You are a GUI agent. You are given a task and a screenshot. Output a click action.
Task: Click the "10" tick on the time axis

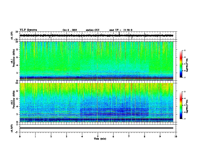(176, 136)
